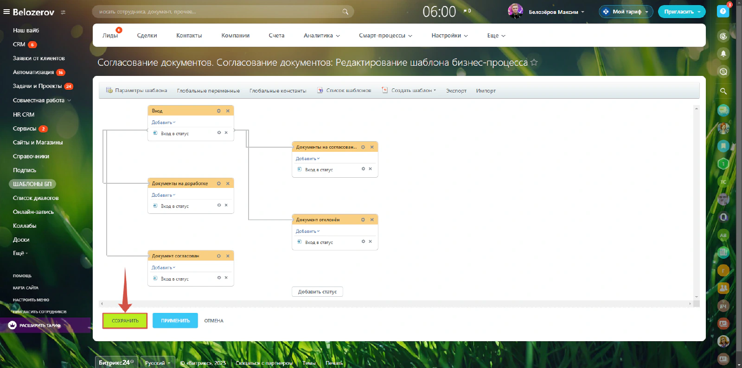Click the Добавить статус button
The height and width of the screenshot is (368, 742).
(317, 292)
